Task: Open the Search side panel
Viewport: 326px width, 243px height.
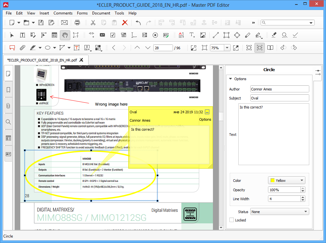Action: pos(8,122)
